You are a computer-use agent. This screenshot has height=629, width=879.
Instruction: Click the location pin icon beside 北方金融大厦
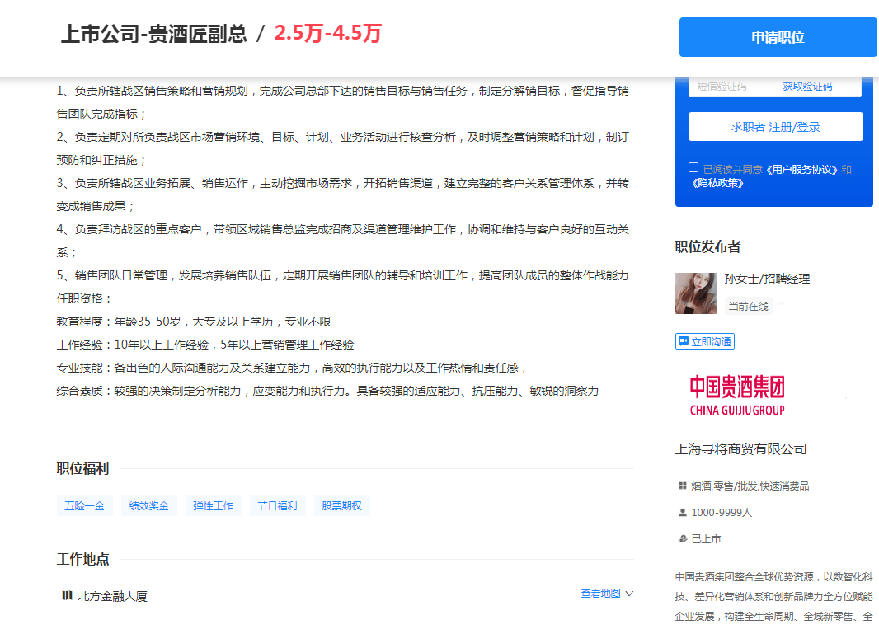[66, 594]
